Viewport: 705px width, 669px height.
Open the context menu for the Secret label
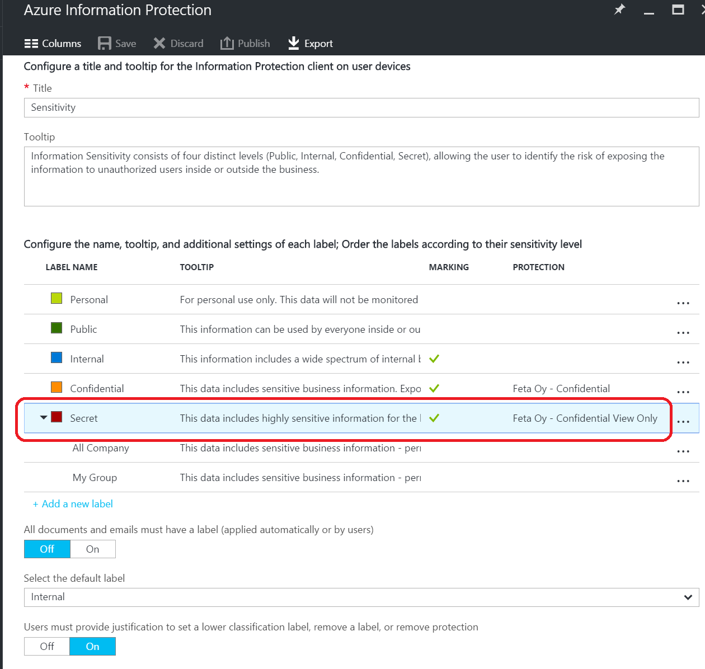click(683, 421)
